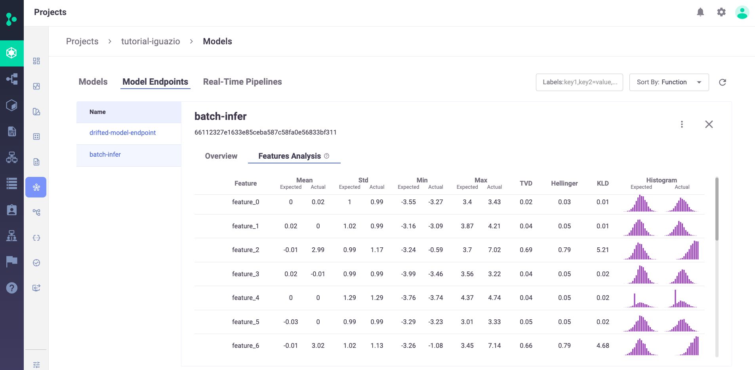755x370 pixels.
Task: Click the Features Analysis help icon
Action: click(327, 156)
